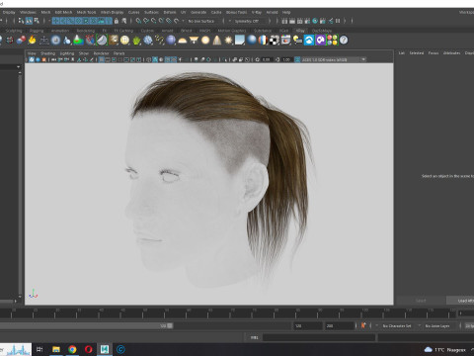Viewport: 474px width, 356px height.
Task: Click the blue water droplet shelf icon
Action: 67,41
